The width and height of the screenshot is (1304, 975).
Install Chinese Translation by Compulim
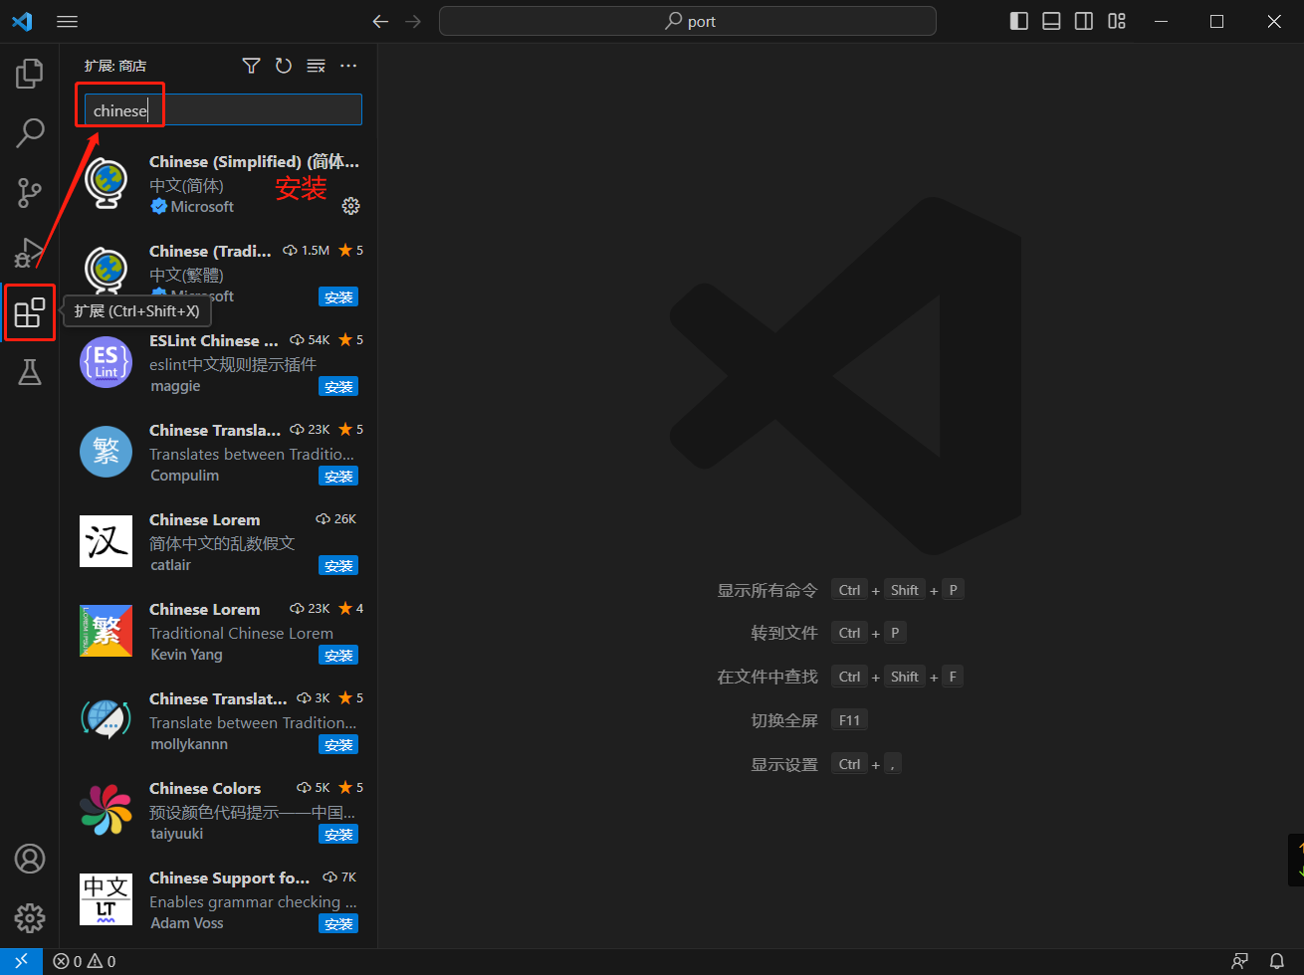(338, 477)
